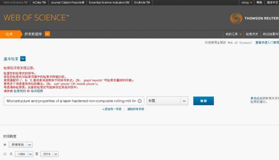Switch language via 简体中文

272,2
